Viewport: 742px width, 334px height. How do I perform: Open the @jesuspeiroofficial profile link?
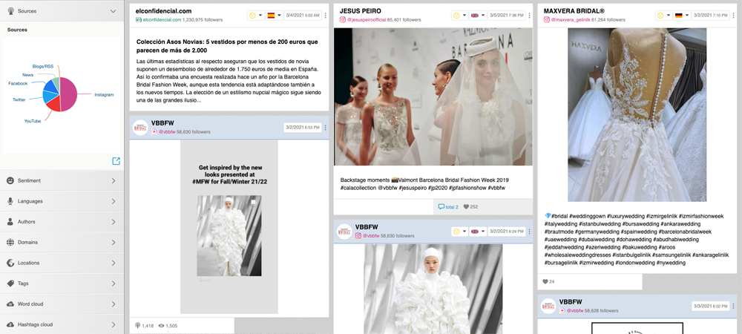click(x=367, y=20)
